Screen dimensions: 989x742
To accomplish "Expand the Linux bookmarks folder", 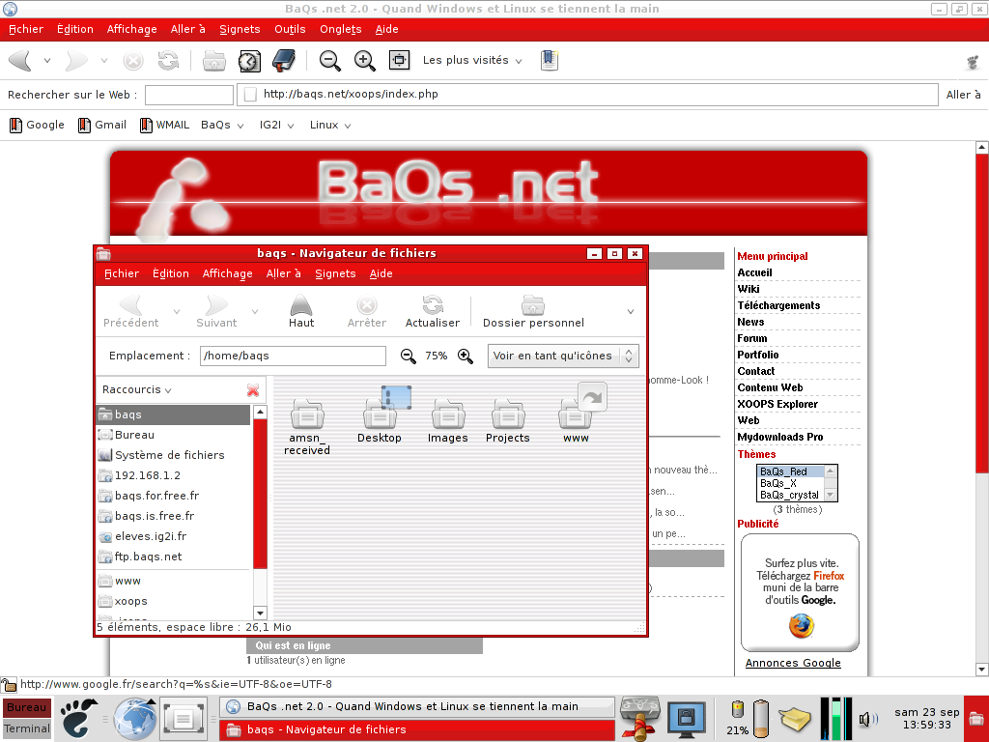I will (x=330, y=125).
